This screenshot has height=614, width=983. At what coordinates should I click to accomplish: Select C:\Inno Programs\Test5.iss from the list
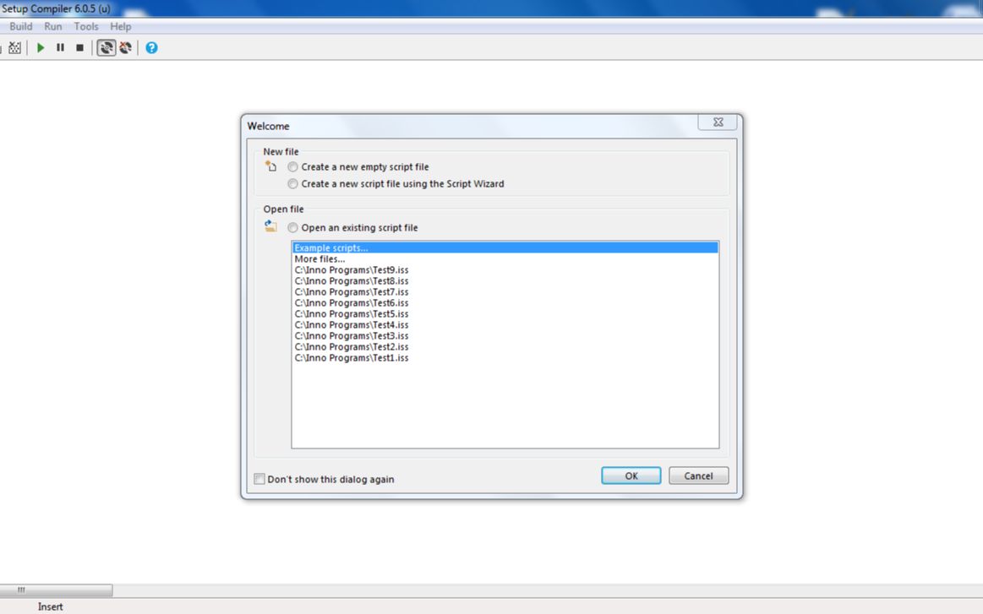(x=352, y=313)
